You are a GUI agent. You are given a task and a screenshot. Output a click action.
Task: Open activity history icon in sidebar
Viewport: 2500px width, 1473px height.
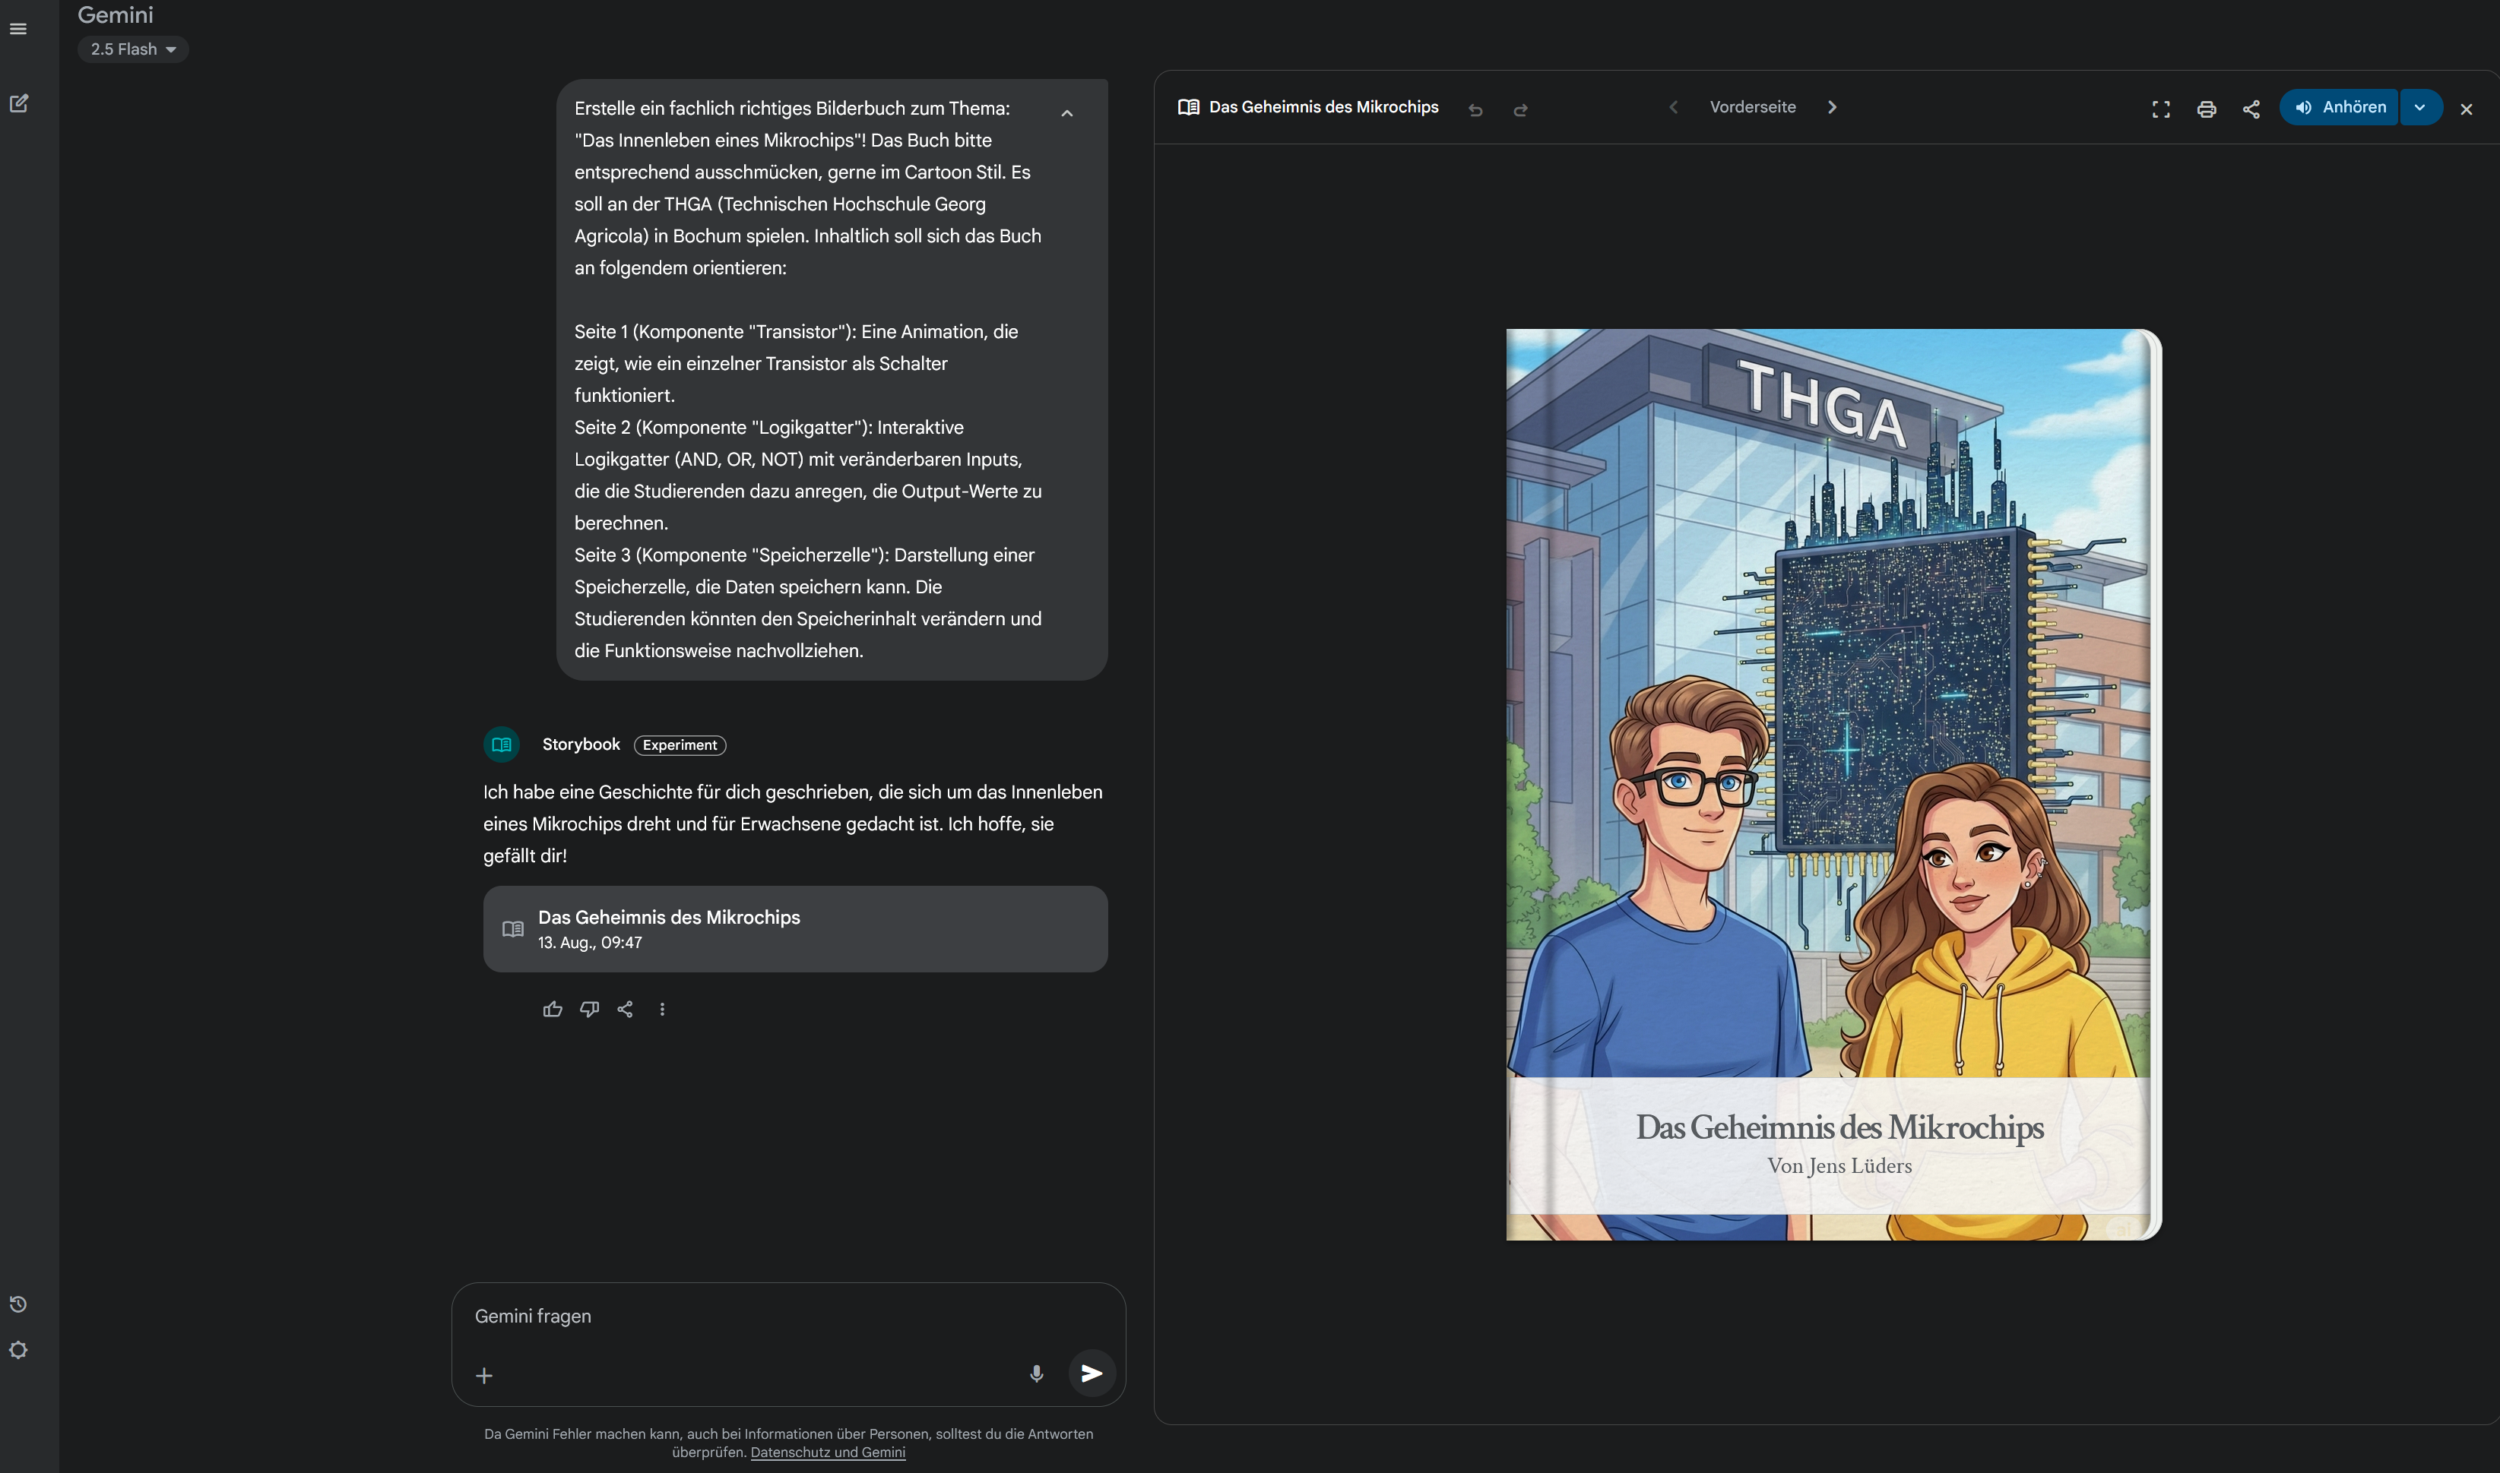18,1304
